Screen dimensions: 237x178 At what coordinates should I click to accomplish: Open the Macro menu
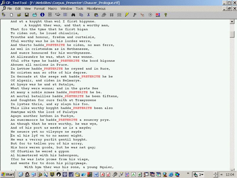point(52,9)
